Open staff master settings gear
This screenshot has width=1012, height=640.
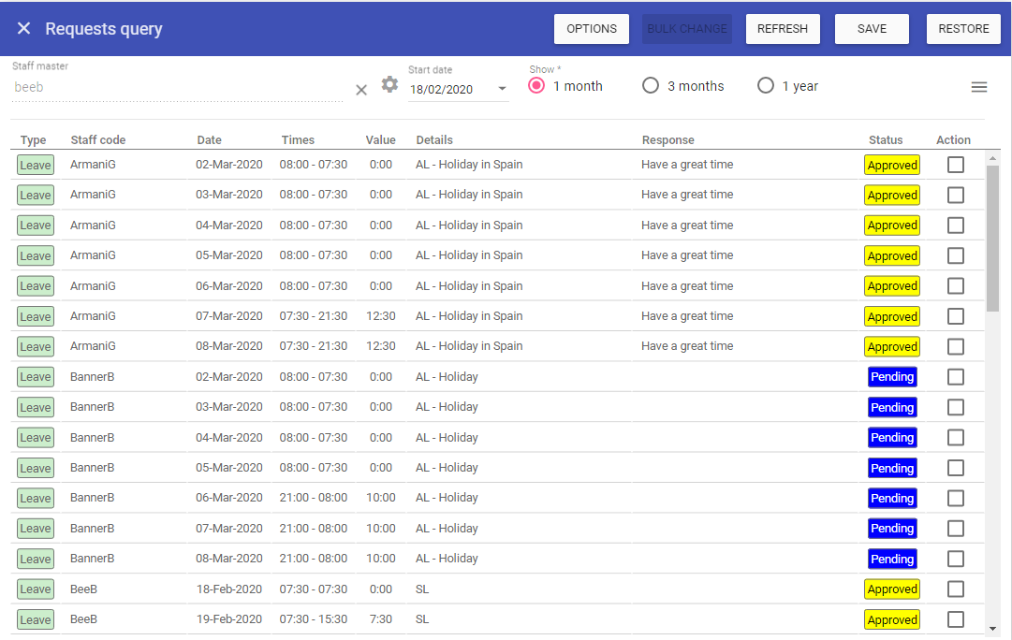389,85
